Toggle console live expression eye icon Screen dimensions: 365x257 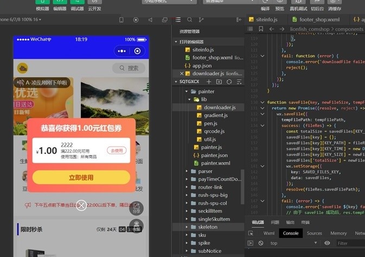pyautogui.click(x=327, y=243)
